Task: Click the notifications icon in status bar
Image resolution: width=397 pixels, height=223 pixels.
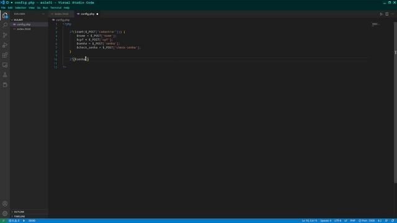Action: coord(393,221)
